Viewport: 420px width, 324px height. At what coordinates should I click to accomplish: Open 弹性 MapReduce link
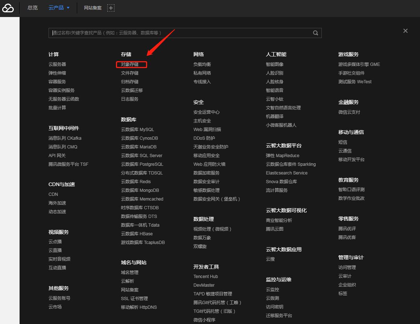click(x=283, y=155)
